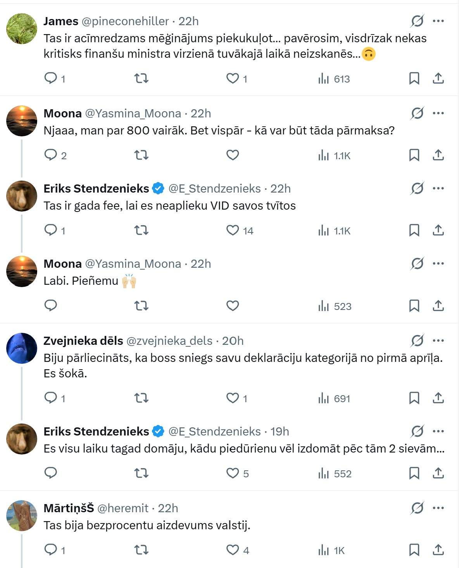Share MārtiņšŠ's bezprocentu aizdevums tweet
Viewport: 459px width, 568px height.
pyautogui.click(x=438, y=550)
